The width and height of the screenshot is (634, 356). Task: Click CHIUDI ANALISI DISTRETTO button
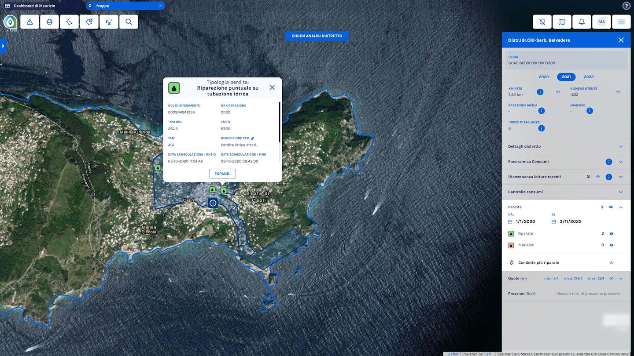pyautogui.click(x=317, y=36)
